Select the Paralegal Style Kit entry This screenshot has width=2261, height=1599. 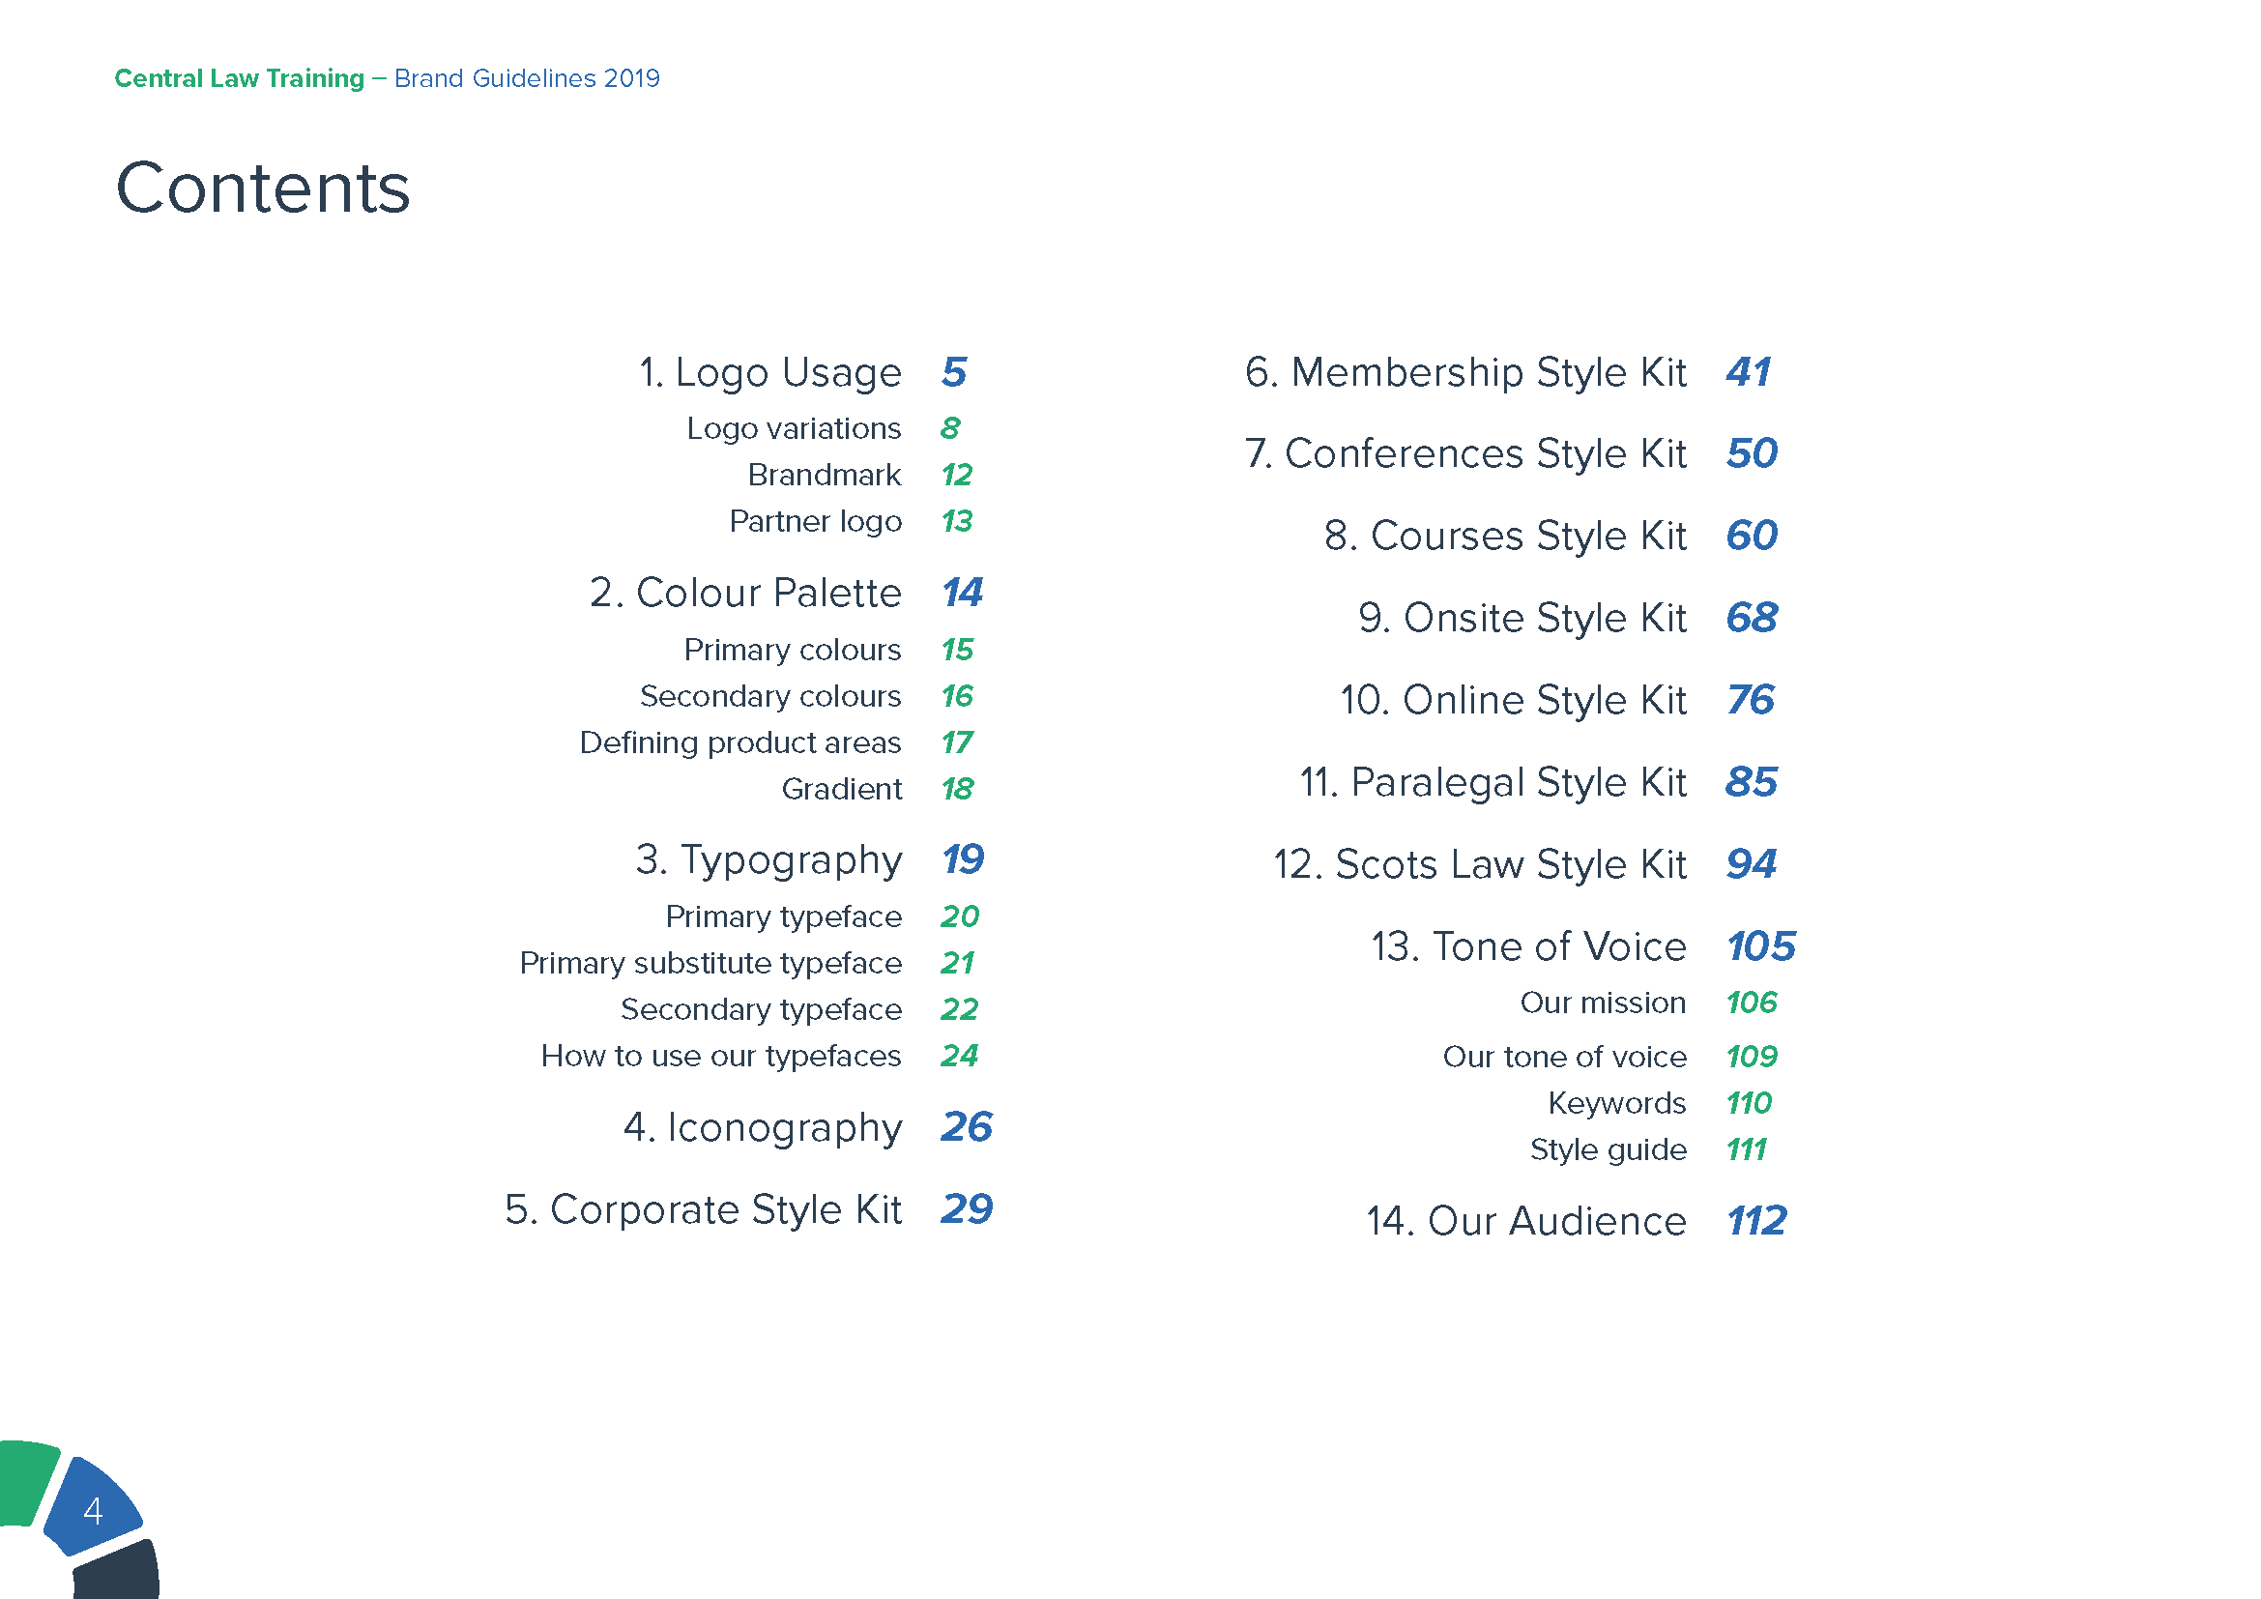[x=1492, y=783]
